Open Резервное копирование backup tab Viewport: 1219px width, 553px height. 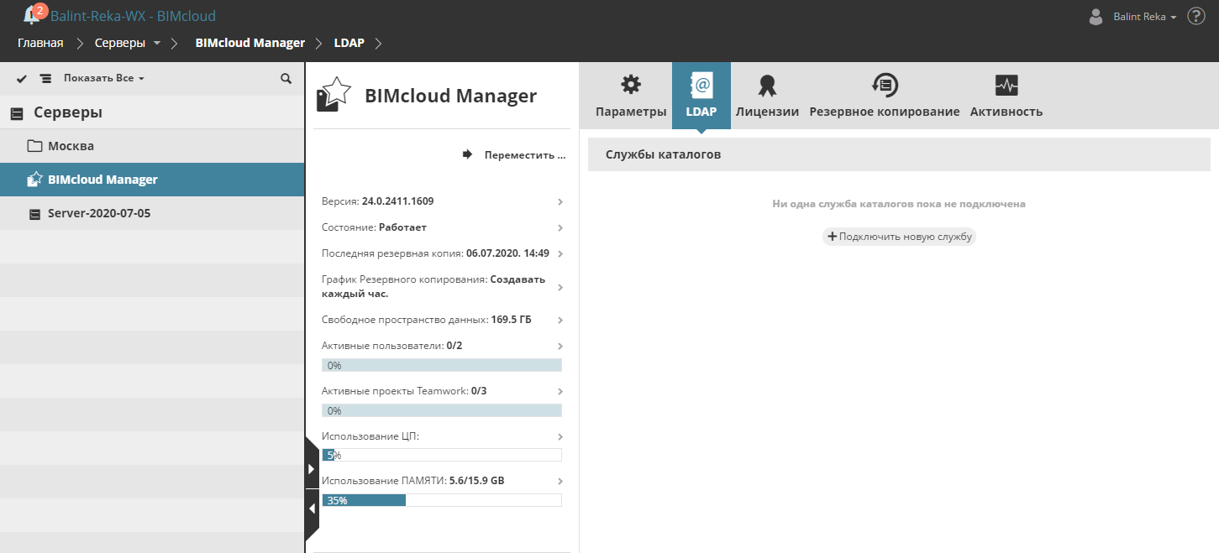click(884, 96)
